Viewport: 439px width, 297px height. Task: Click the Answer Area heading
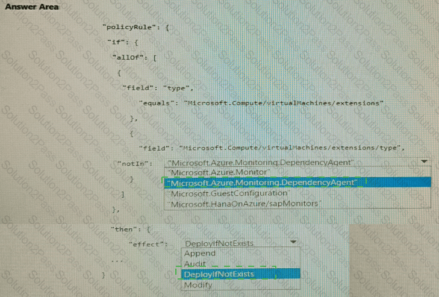coord(32,7)
